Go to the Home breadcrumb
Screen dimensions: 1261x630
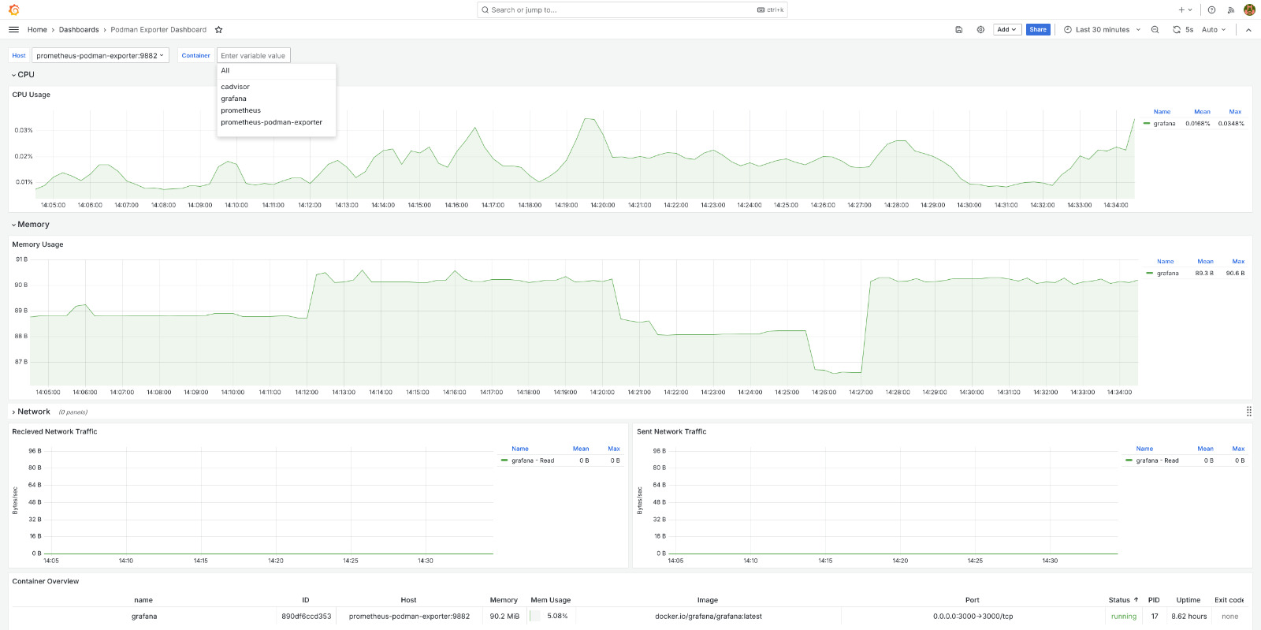click(x=37, y=30)
